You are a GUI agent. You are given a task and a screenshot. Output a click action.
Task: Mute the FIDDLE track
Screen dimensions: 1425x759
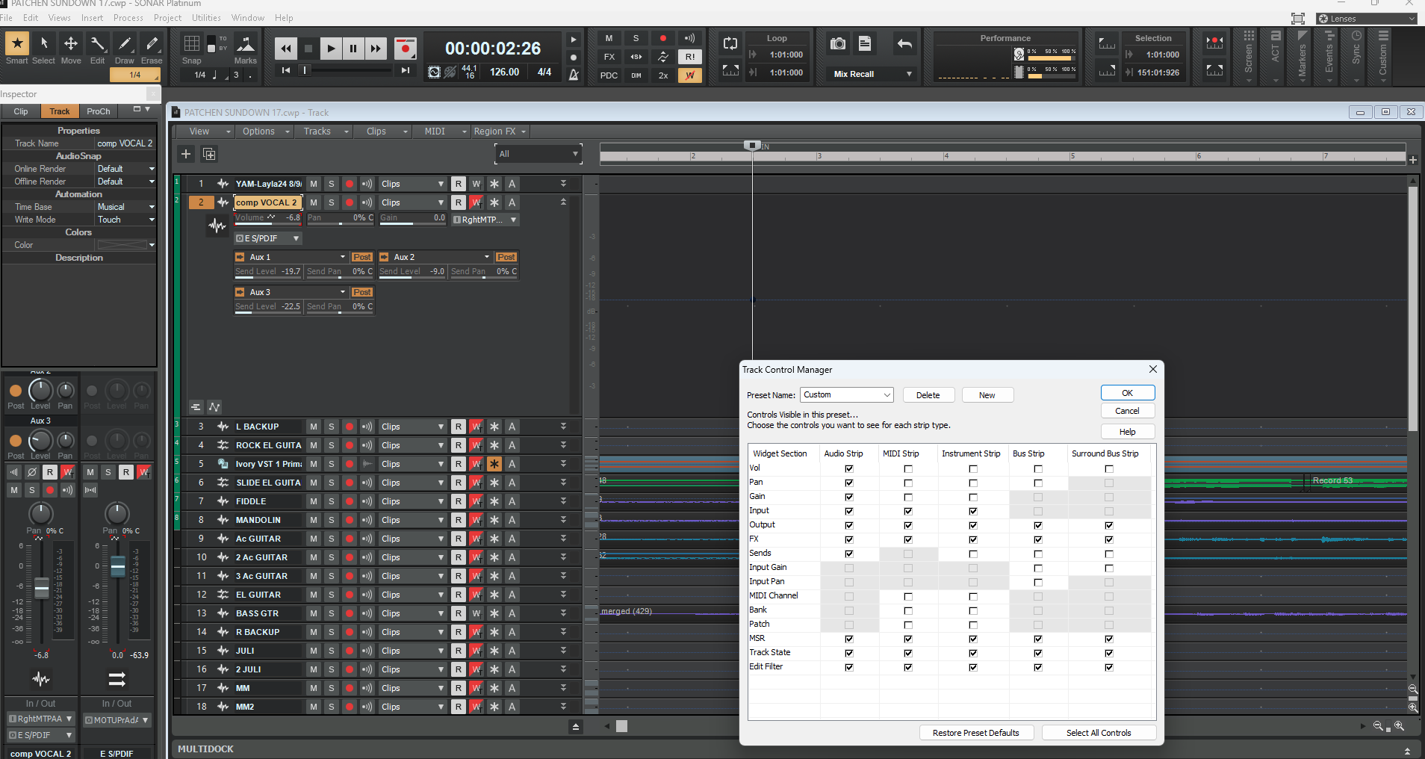314,501
